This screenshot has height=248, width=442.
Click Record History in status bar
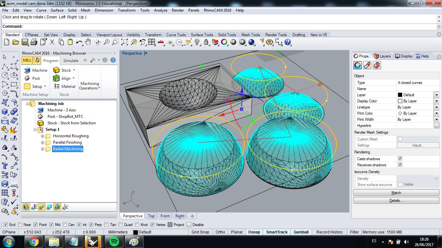[x=329, y=232]
